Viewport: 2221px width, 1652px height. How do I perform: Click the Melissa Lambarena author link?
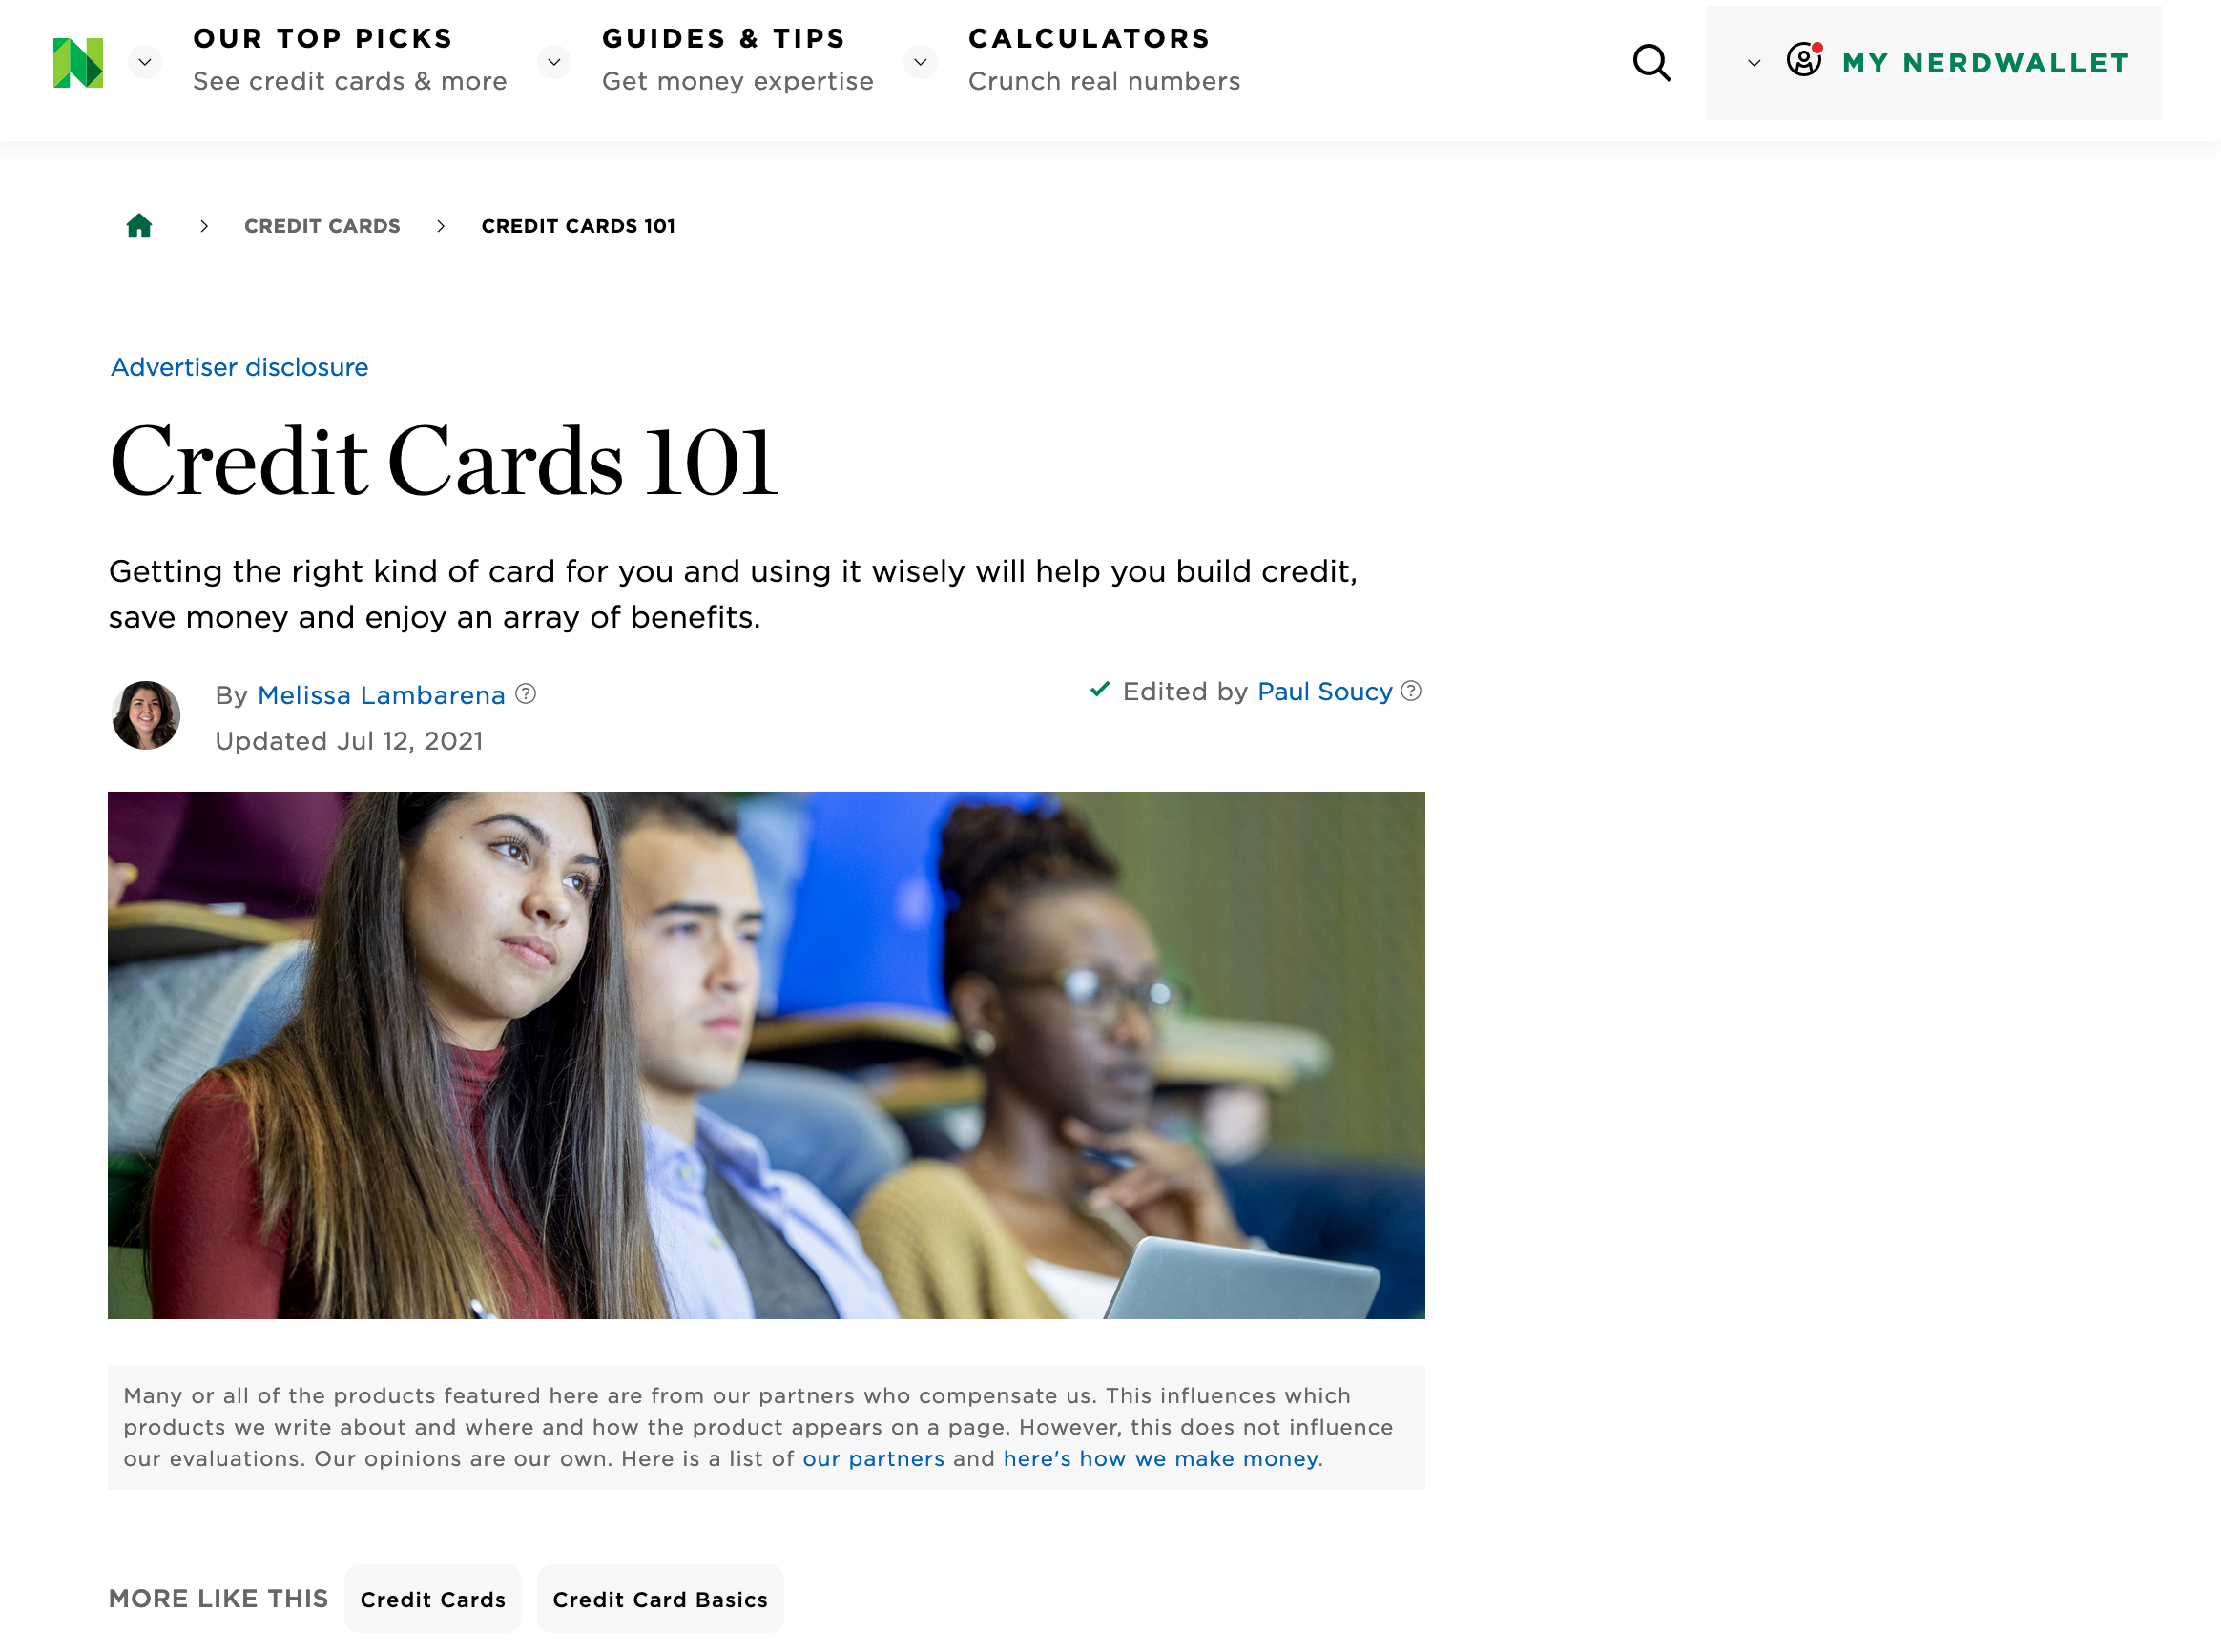[x=380, y=694]
